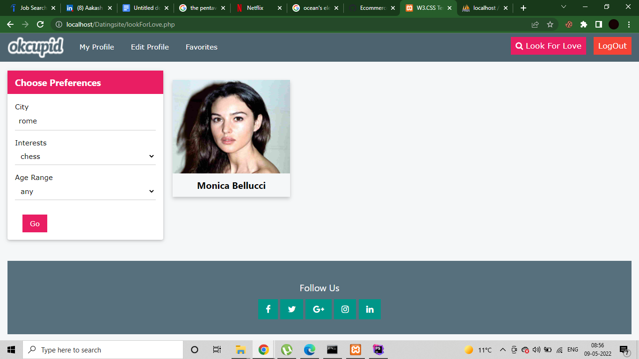Click the Twitter social media icon
Screen dimensions: 639x359
292,309
